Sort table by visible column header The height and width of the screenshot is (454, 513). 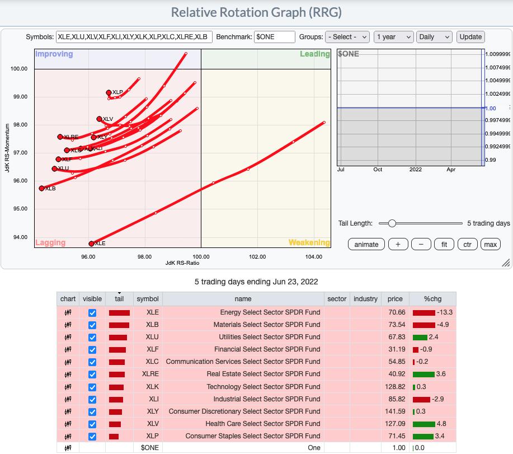coord(92,299)
